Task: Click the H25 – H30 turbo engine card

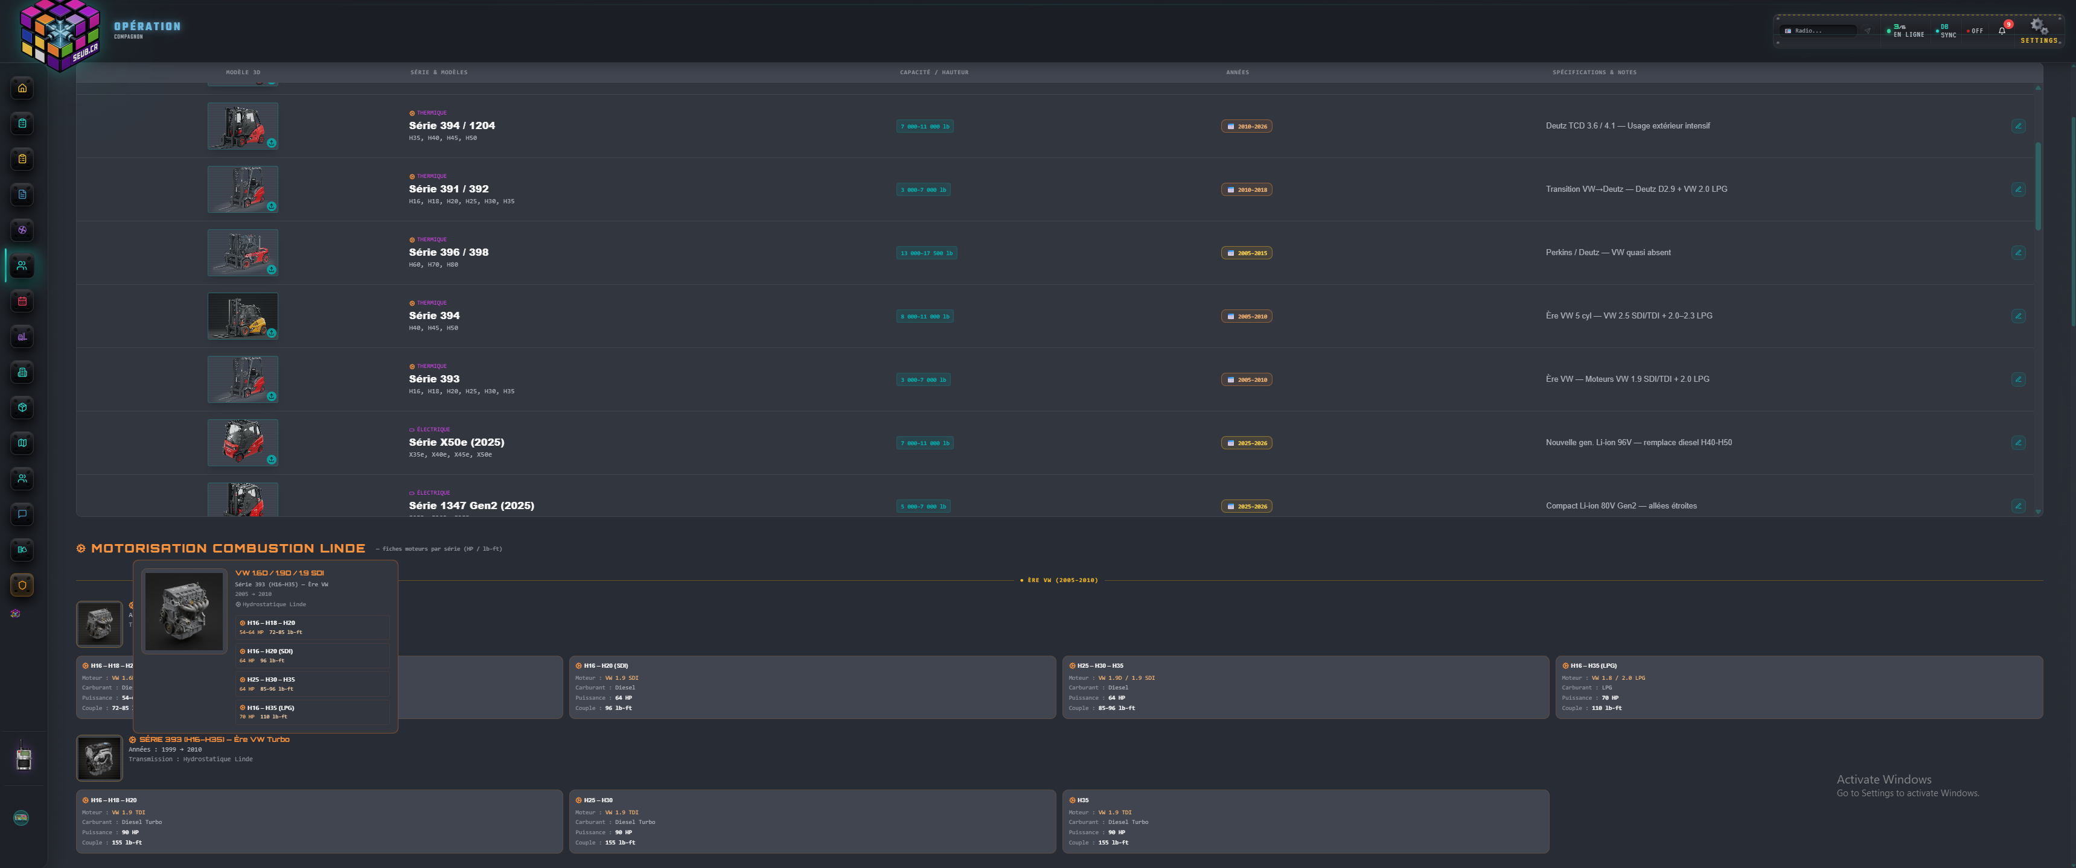Action: pos(813,822)
